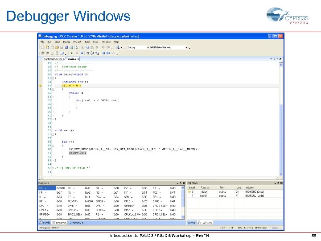Open the Call Stack panel options dropdown arrow
Viewport: 321px width, 241px height.
pos(275,183)
